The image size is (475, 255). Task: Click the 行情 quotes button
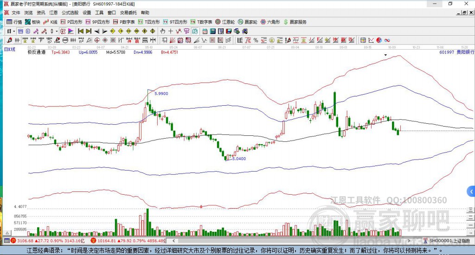click(14, 22)
